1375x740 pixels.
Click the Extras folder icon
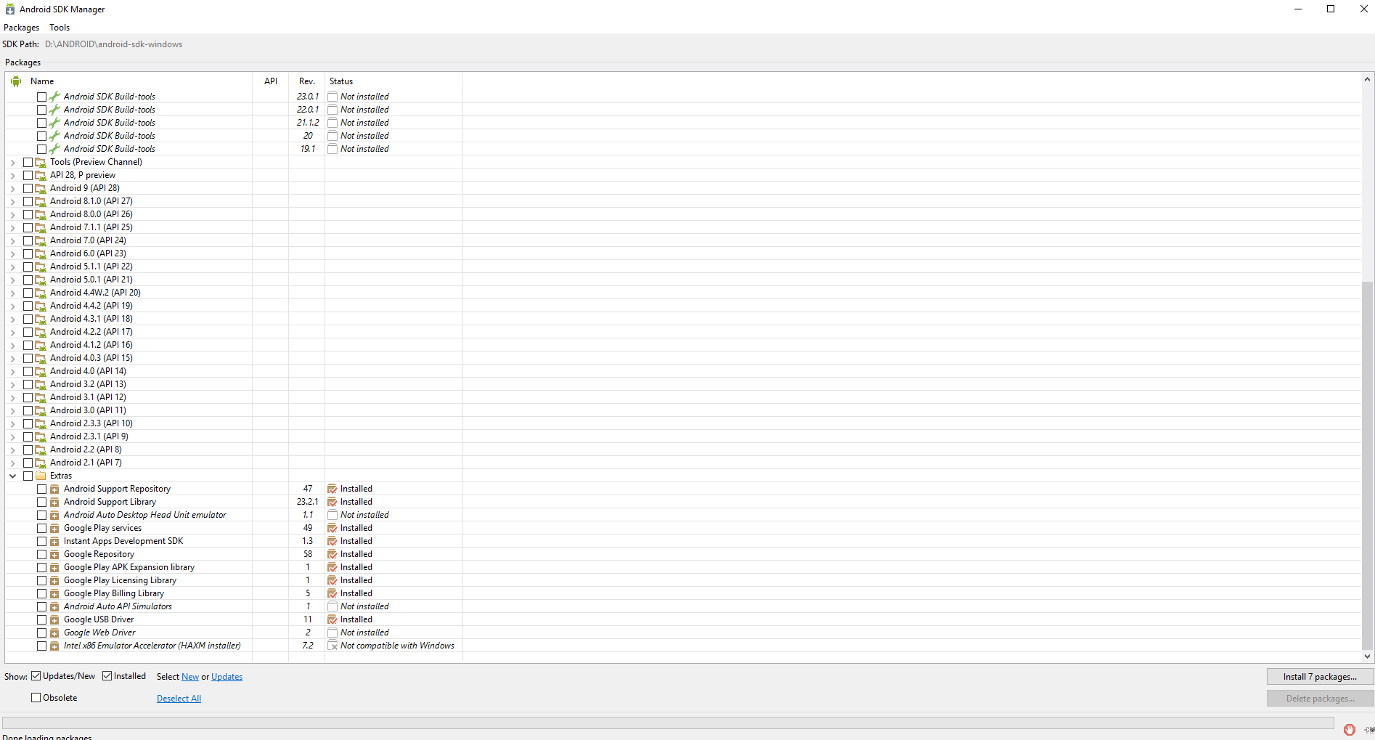click(x=41, y=476)
